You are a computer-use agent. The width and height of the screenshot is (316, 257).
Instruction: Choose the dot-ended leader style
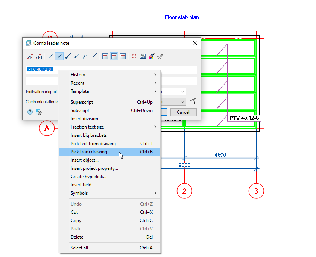68,56
